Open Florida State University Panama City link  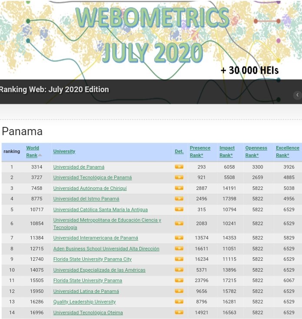pyautogui.click(x=92, y=259)
